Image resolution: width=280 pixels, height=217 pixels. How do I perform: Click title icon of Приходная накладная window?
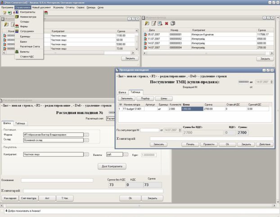(x=117, y=70)
